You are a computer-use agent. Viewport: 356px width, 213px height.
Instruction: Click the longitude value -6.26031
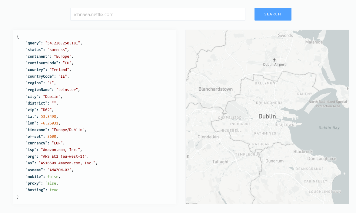point(49,123)
